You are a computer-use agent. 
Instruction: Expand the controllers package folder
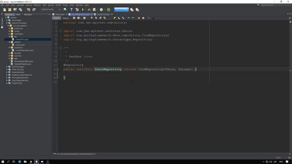click(x=10, y=34)
